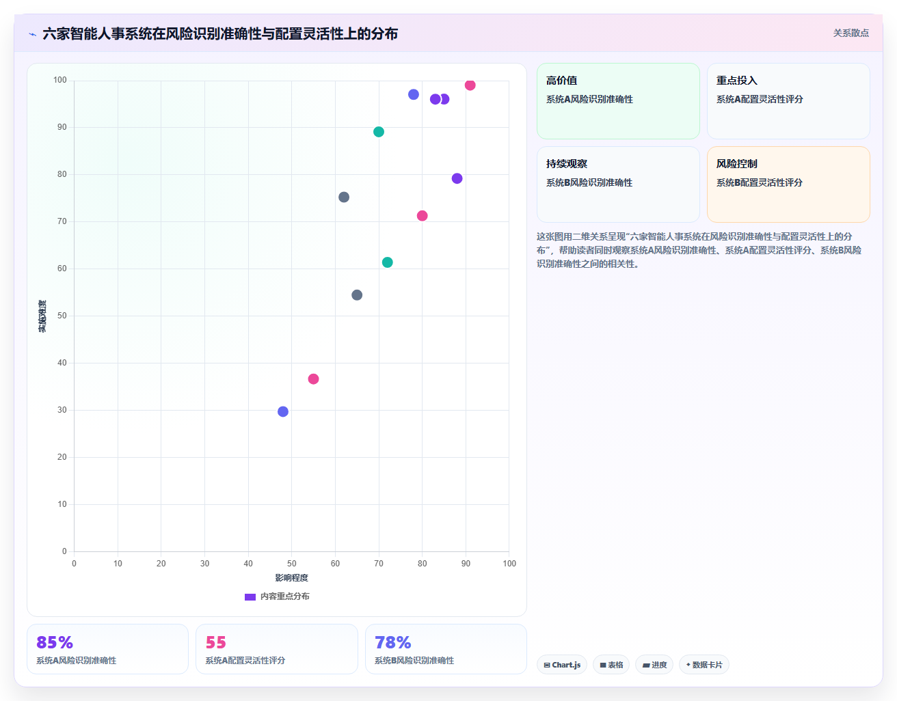
Task: Open the 持续观察 card
Action: click(x=618, y=184)
